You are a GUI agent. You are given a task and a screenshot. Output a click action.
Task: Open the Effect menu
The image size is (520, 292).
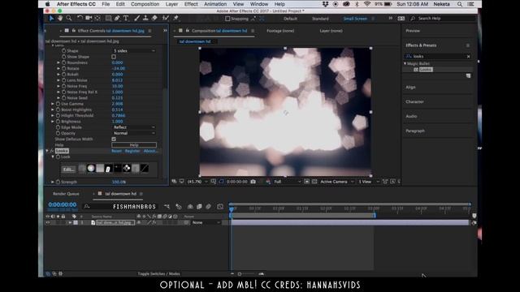[191, 4]
